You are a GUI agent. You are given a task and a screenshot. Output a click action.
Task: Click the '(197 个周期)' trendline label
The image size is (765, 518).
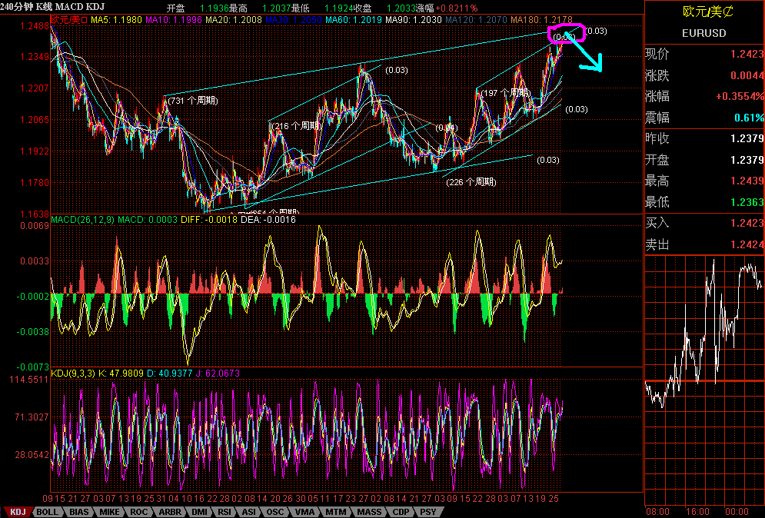(x=505, y=93)
